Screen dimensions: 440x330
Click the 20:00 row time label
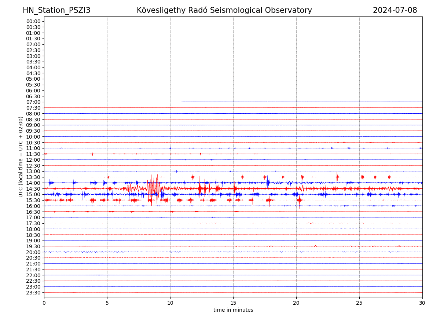click(33, 252)
